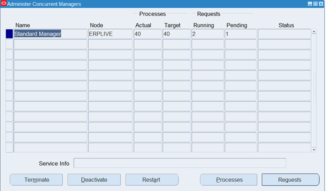Click the Service Info text field

[180, 163]
